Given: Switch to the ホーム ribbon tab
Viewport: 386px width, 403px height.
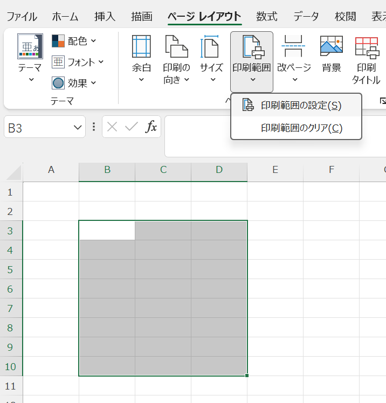Looking at the screenshot, I should 65,16.
